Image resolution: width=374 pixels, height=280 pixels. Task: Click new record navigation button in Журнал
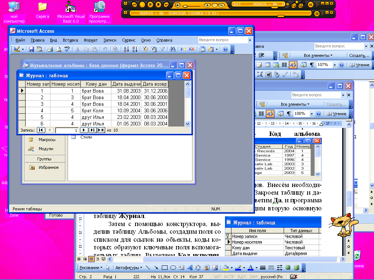[x=101, y=130]
